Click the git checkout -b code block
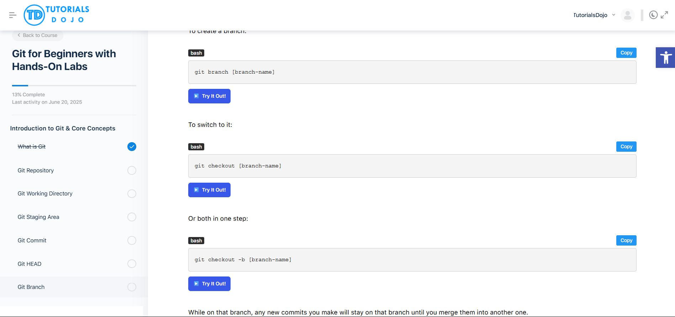675x317 pixels. pyautogui.click(x=412, y=260)
